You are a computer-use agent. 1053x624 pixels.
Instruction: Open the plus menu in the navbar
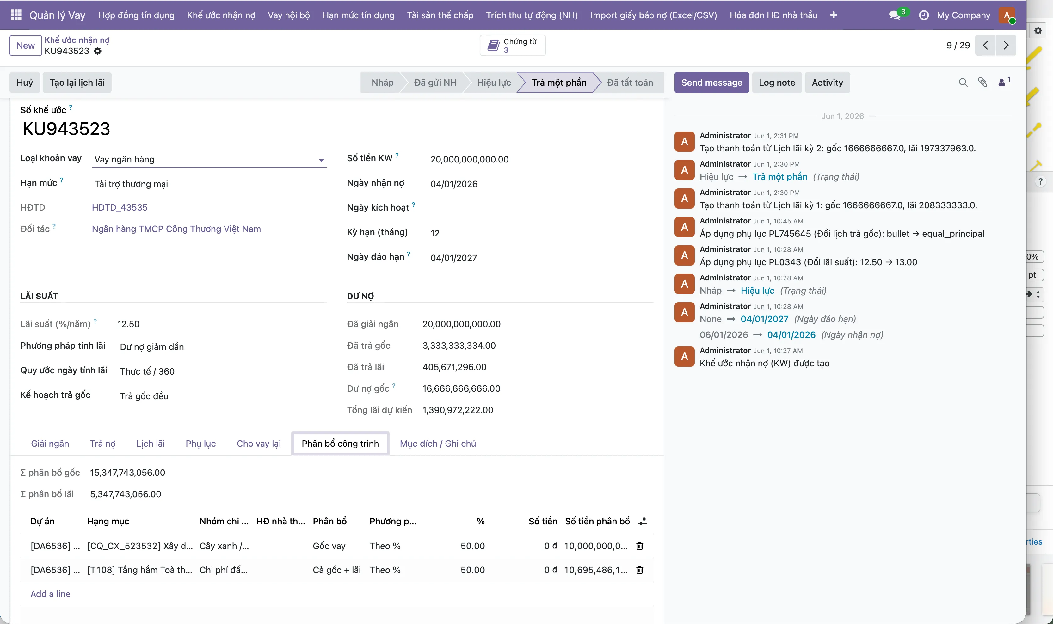[x=834, y=15]
